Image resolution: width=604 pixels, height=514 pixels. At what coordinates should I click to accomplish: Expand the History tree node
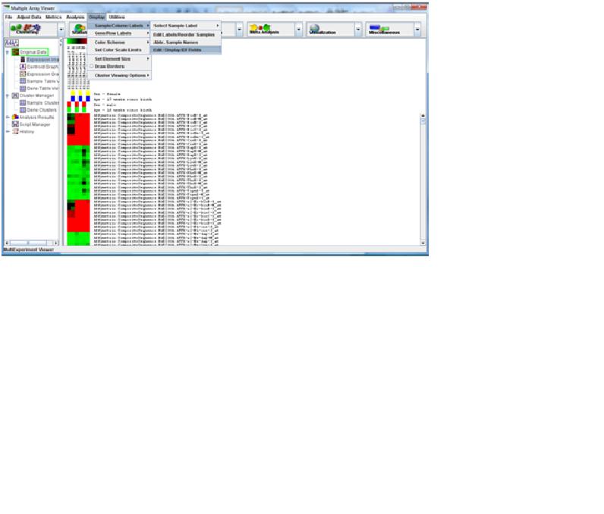pos(8,131)
